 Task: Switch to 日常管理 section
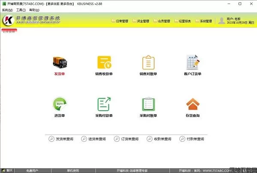[x=122, y=21]
